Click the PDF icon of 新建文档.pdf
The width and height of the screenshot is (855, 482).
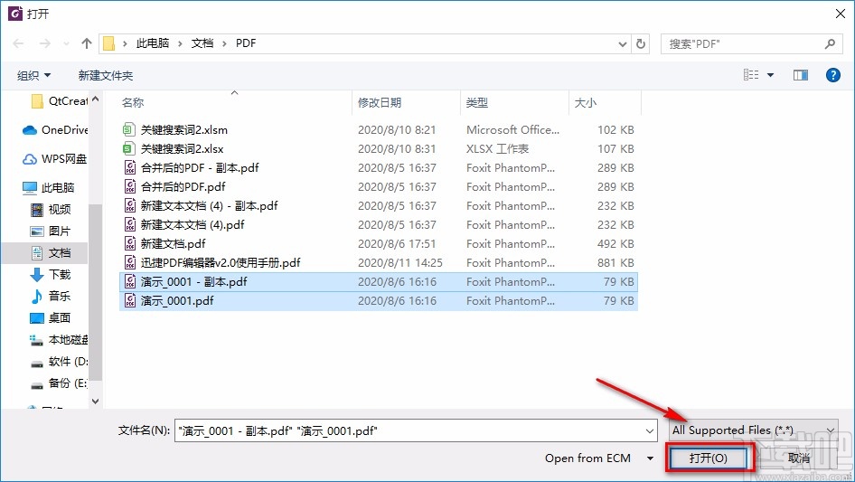tap(130, 243)
